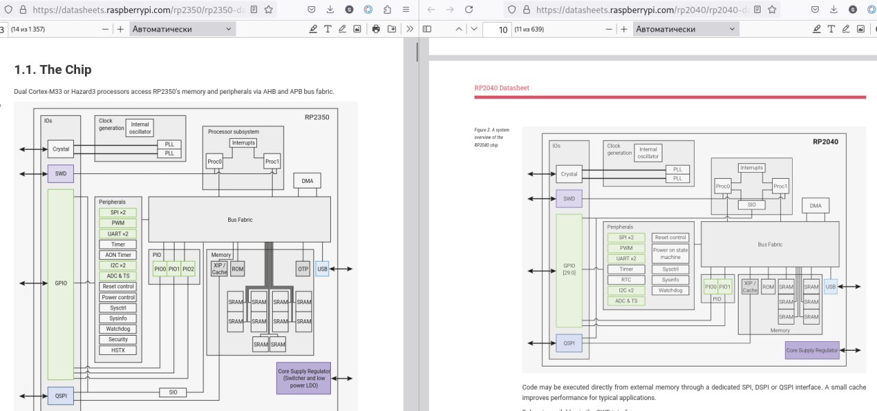Click the padlock site info icon in RP2040 window
The height and width of the screenshot is (411, 877).
point(526,10)
